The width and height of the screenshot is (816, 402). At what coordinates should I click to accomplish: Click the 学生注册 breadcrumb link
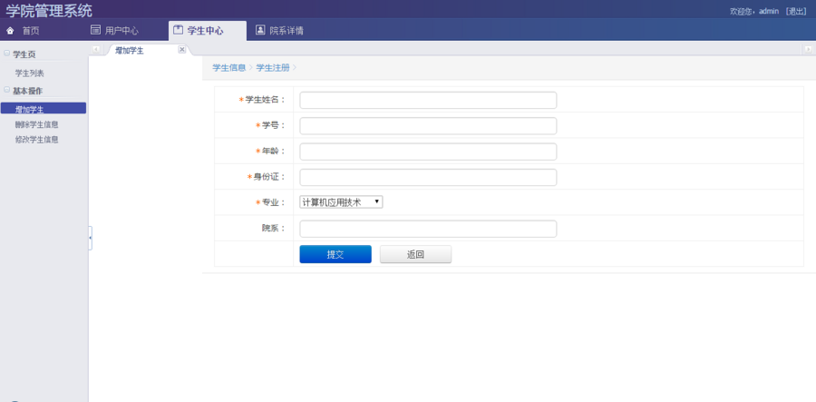273,68
